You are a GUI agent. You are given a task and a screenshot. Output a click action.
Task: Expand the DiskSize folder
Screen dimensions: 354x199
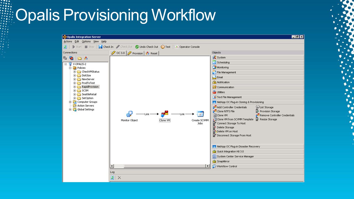click(x=75, y=75)
